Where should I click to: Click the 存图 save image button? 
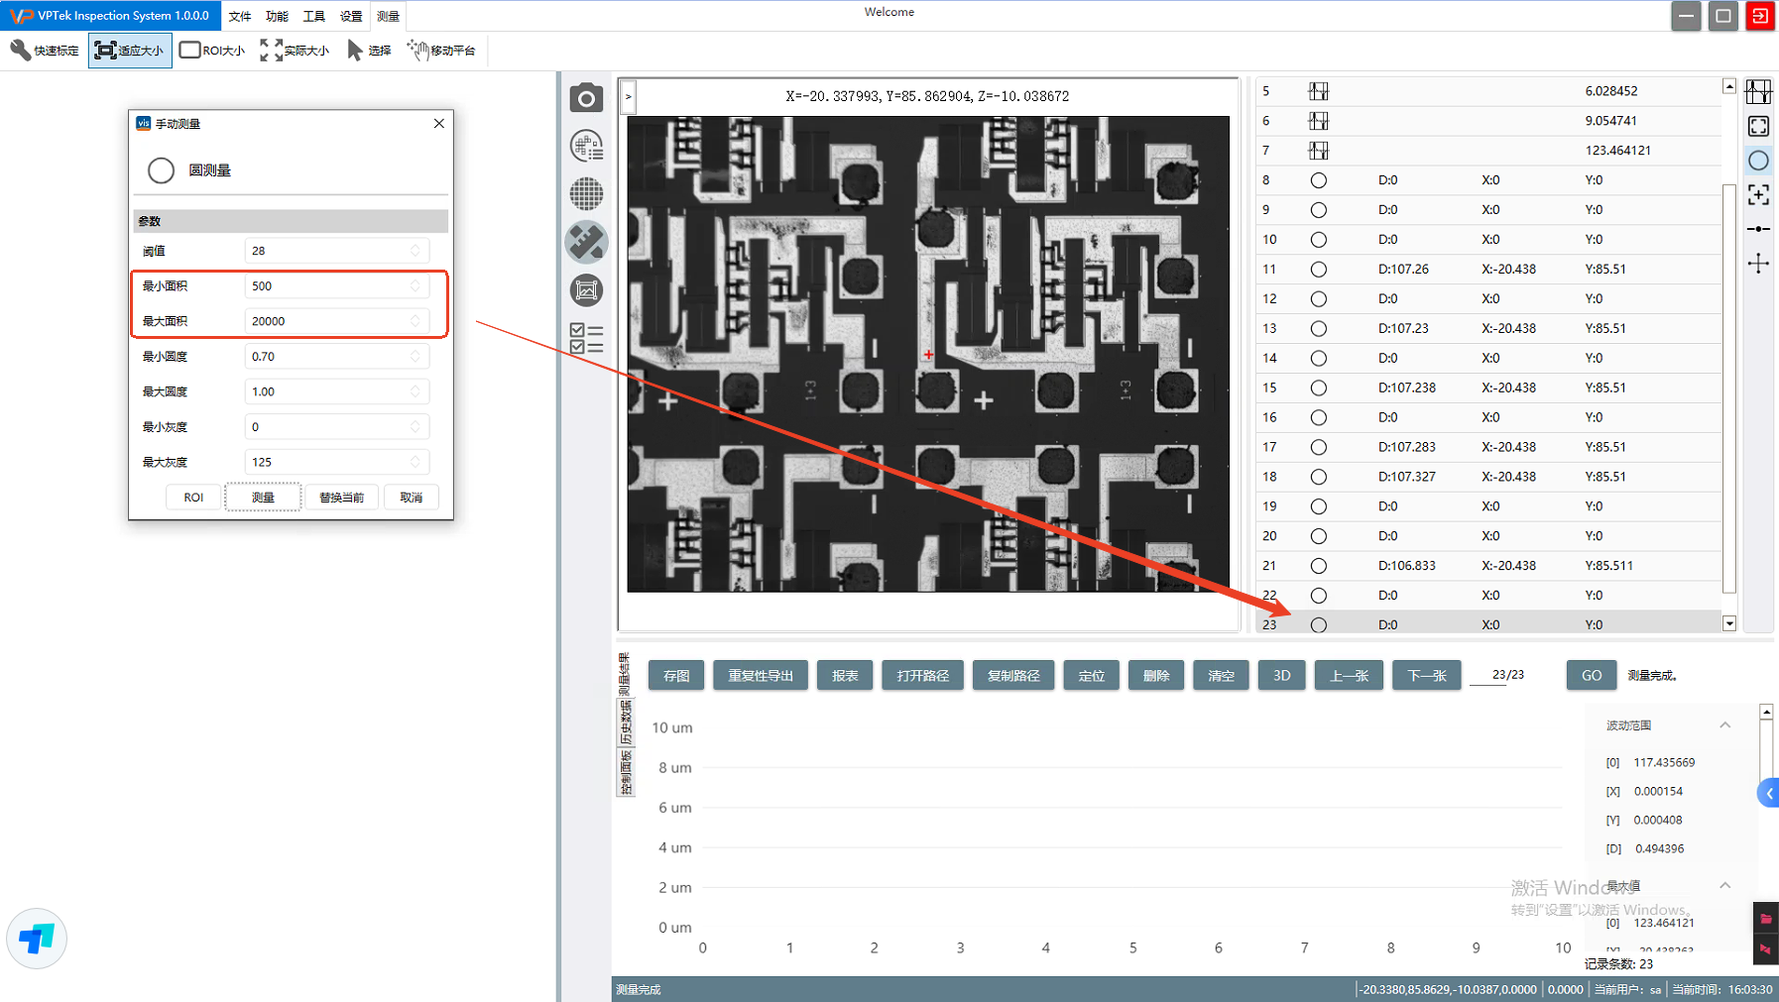676,675
